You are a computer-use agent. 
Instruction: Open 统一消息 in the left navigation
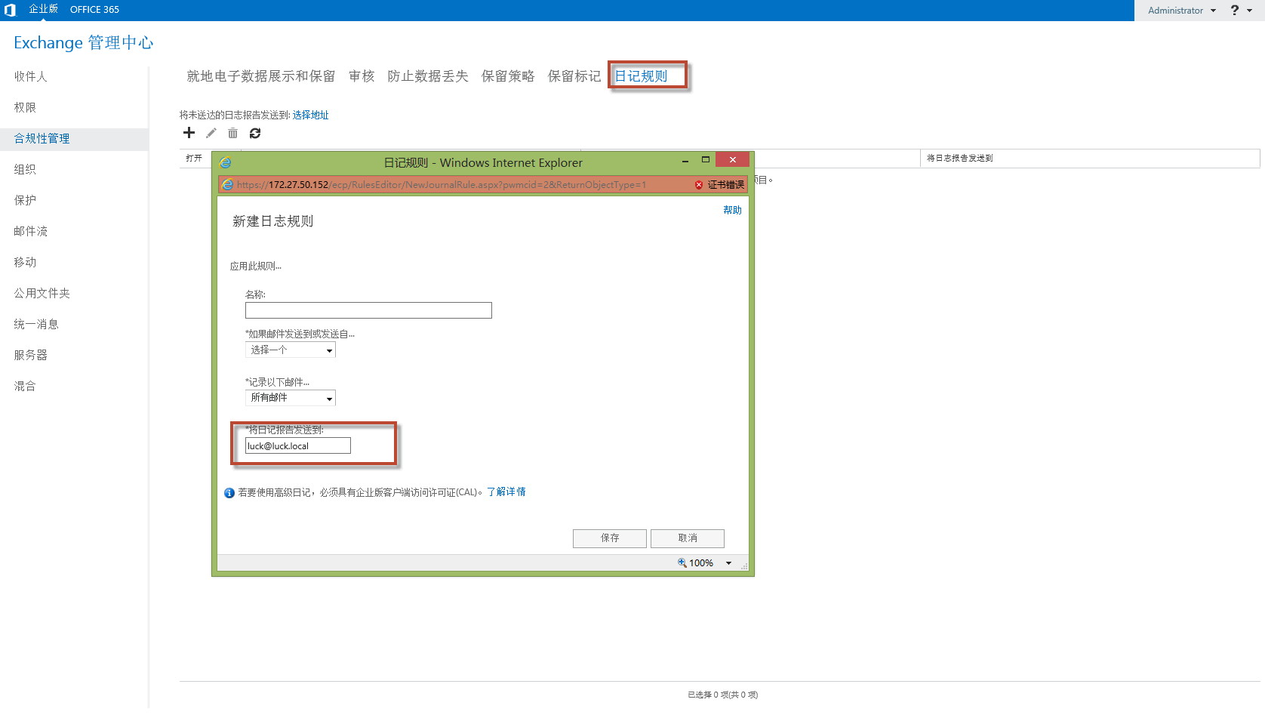coord(36,324)
